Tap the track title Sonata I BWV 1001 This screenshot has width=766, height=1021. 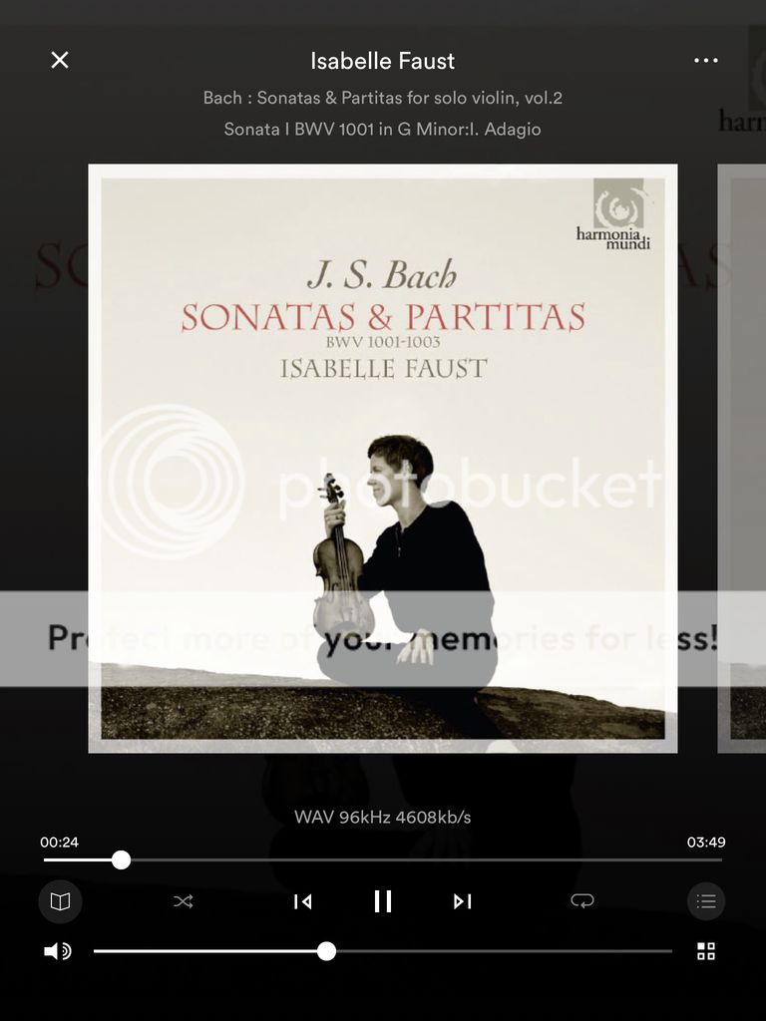pyautogui.click(x=383, y=129)
